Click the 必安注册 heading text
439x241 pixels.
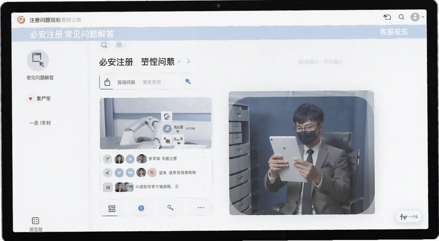click(x=116, y=62)
